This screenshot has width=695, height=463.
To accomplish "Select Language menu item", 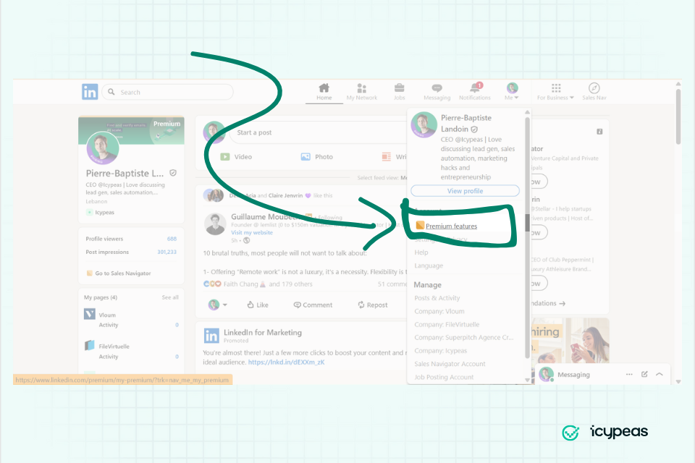I will [x=429, y=266].
